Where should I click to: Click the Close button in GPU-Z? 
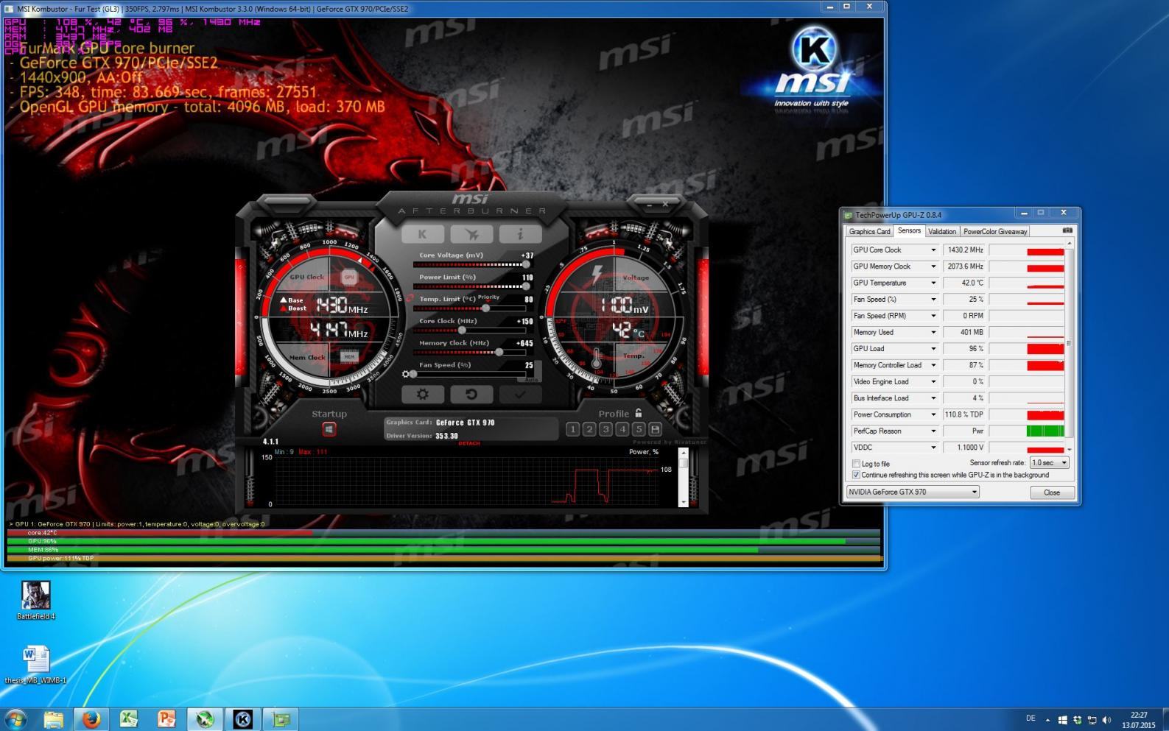(x=1052, y=492)
